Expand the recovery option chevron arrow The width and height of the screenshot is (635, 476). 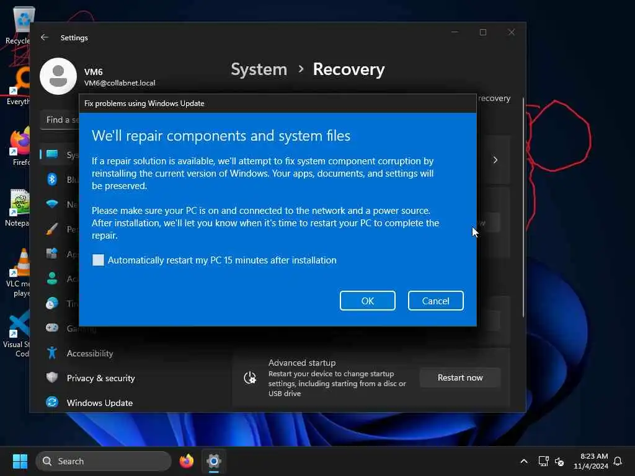pyautogui.click(x=495, y=160)
